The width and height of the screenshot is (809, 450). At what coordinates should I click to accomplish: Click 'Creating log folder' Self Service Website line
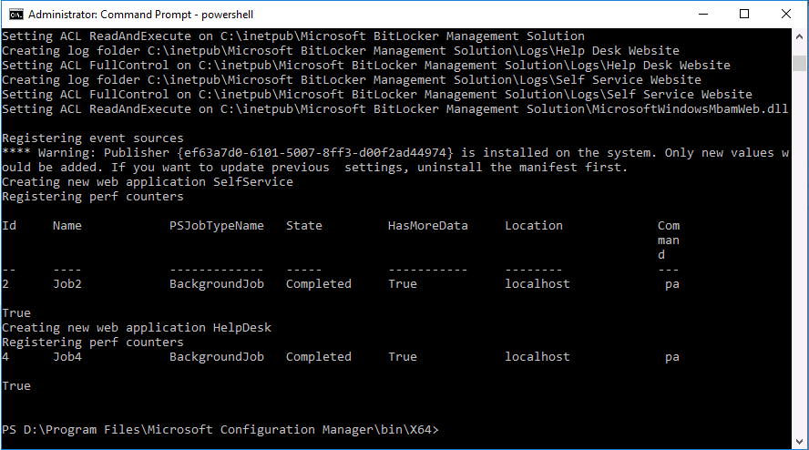[x=352, y=80]
